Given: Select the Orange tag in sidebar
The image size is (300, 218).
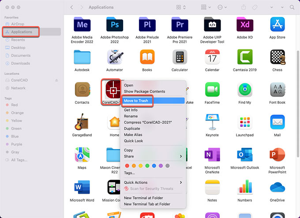Looking at the screenshot, I should tap(32, 113).
